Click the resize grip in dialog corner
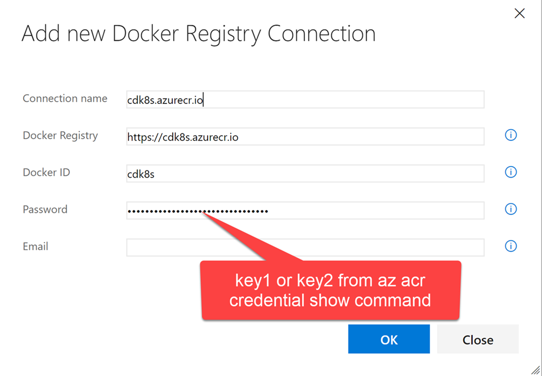The image size is (542, 376). [x=535, y=369]
